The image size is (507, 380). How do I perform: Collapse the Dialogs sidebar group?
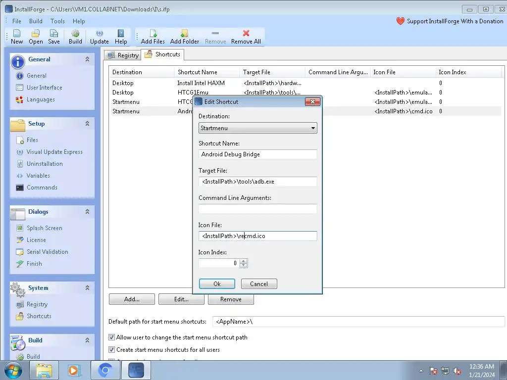(x=87, y=211)
